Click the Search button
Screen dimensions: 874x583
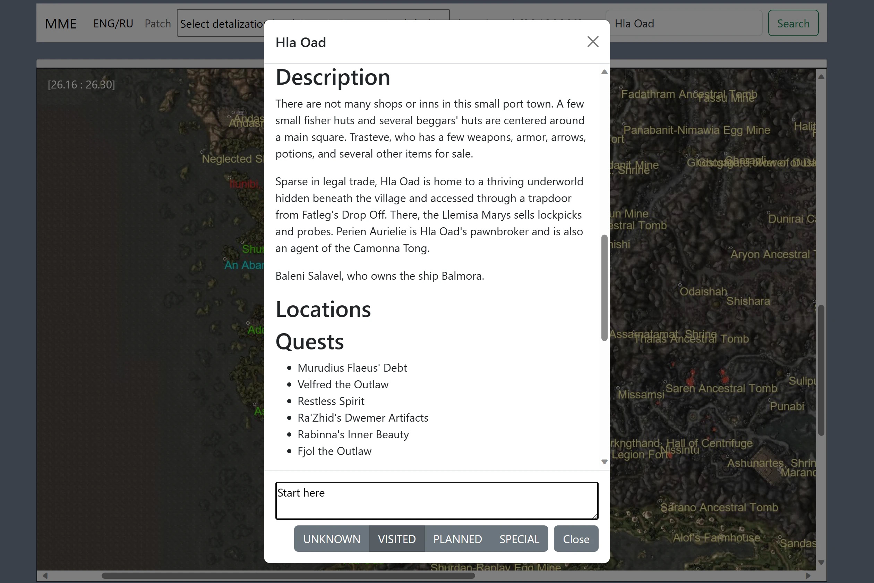(x=793, y=24)
